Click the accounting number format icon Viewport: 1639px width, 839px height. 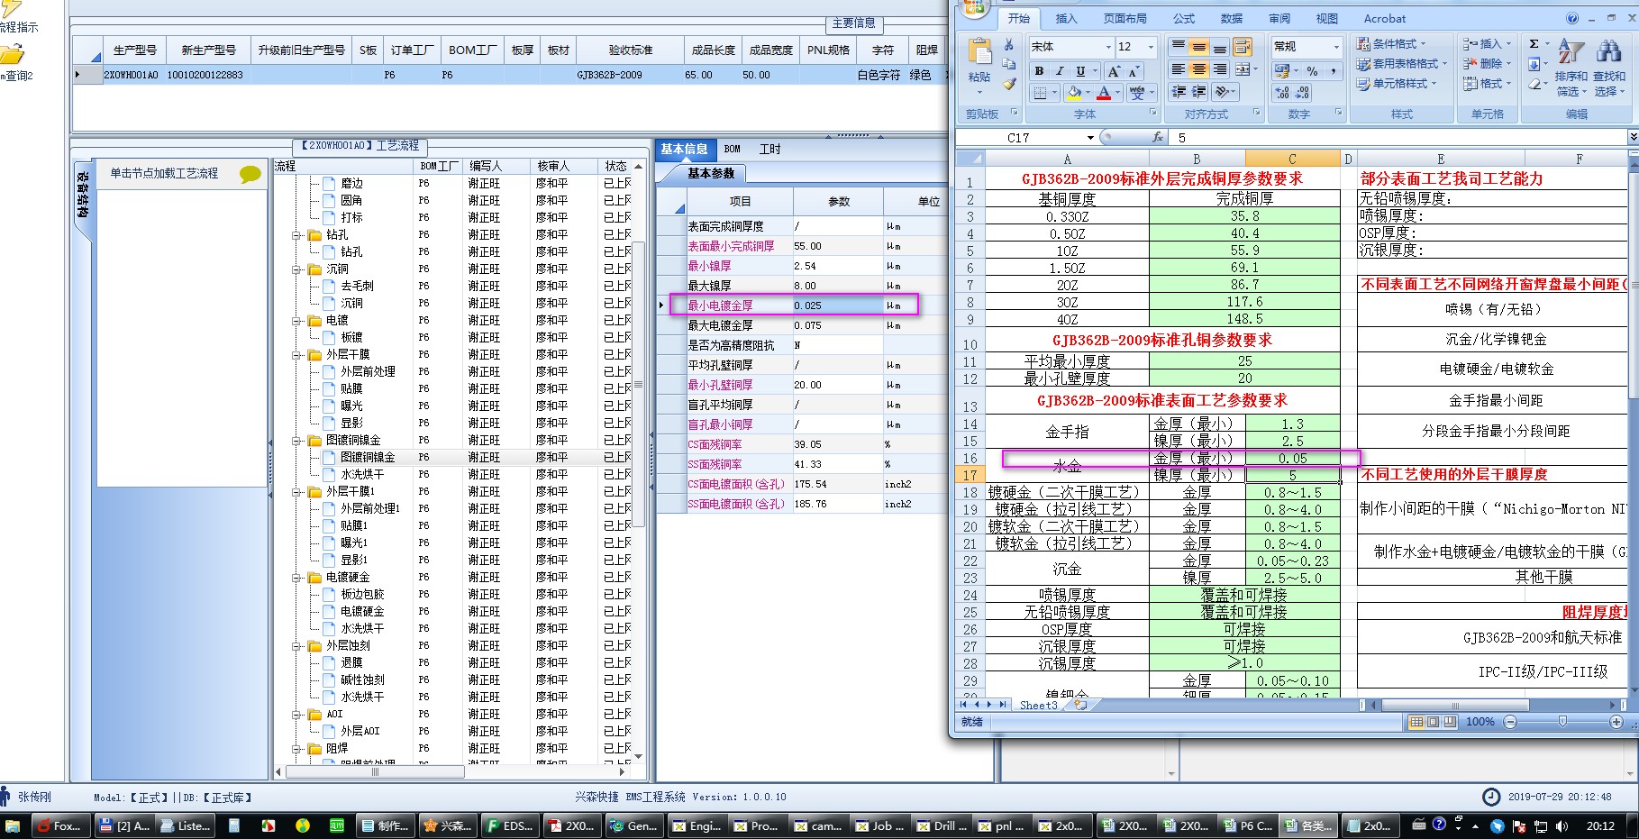1282,70
